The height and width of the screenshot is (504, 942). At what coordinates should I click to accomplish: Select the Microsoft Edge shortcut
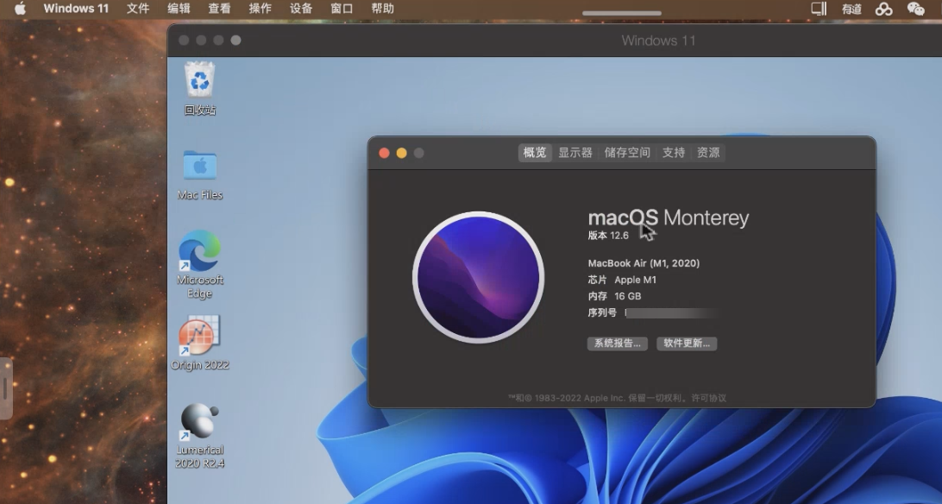point(199,264)
